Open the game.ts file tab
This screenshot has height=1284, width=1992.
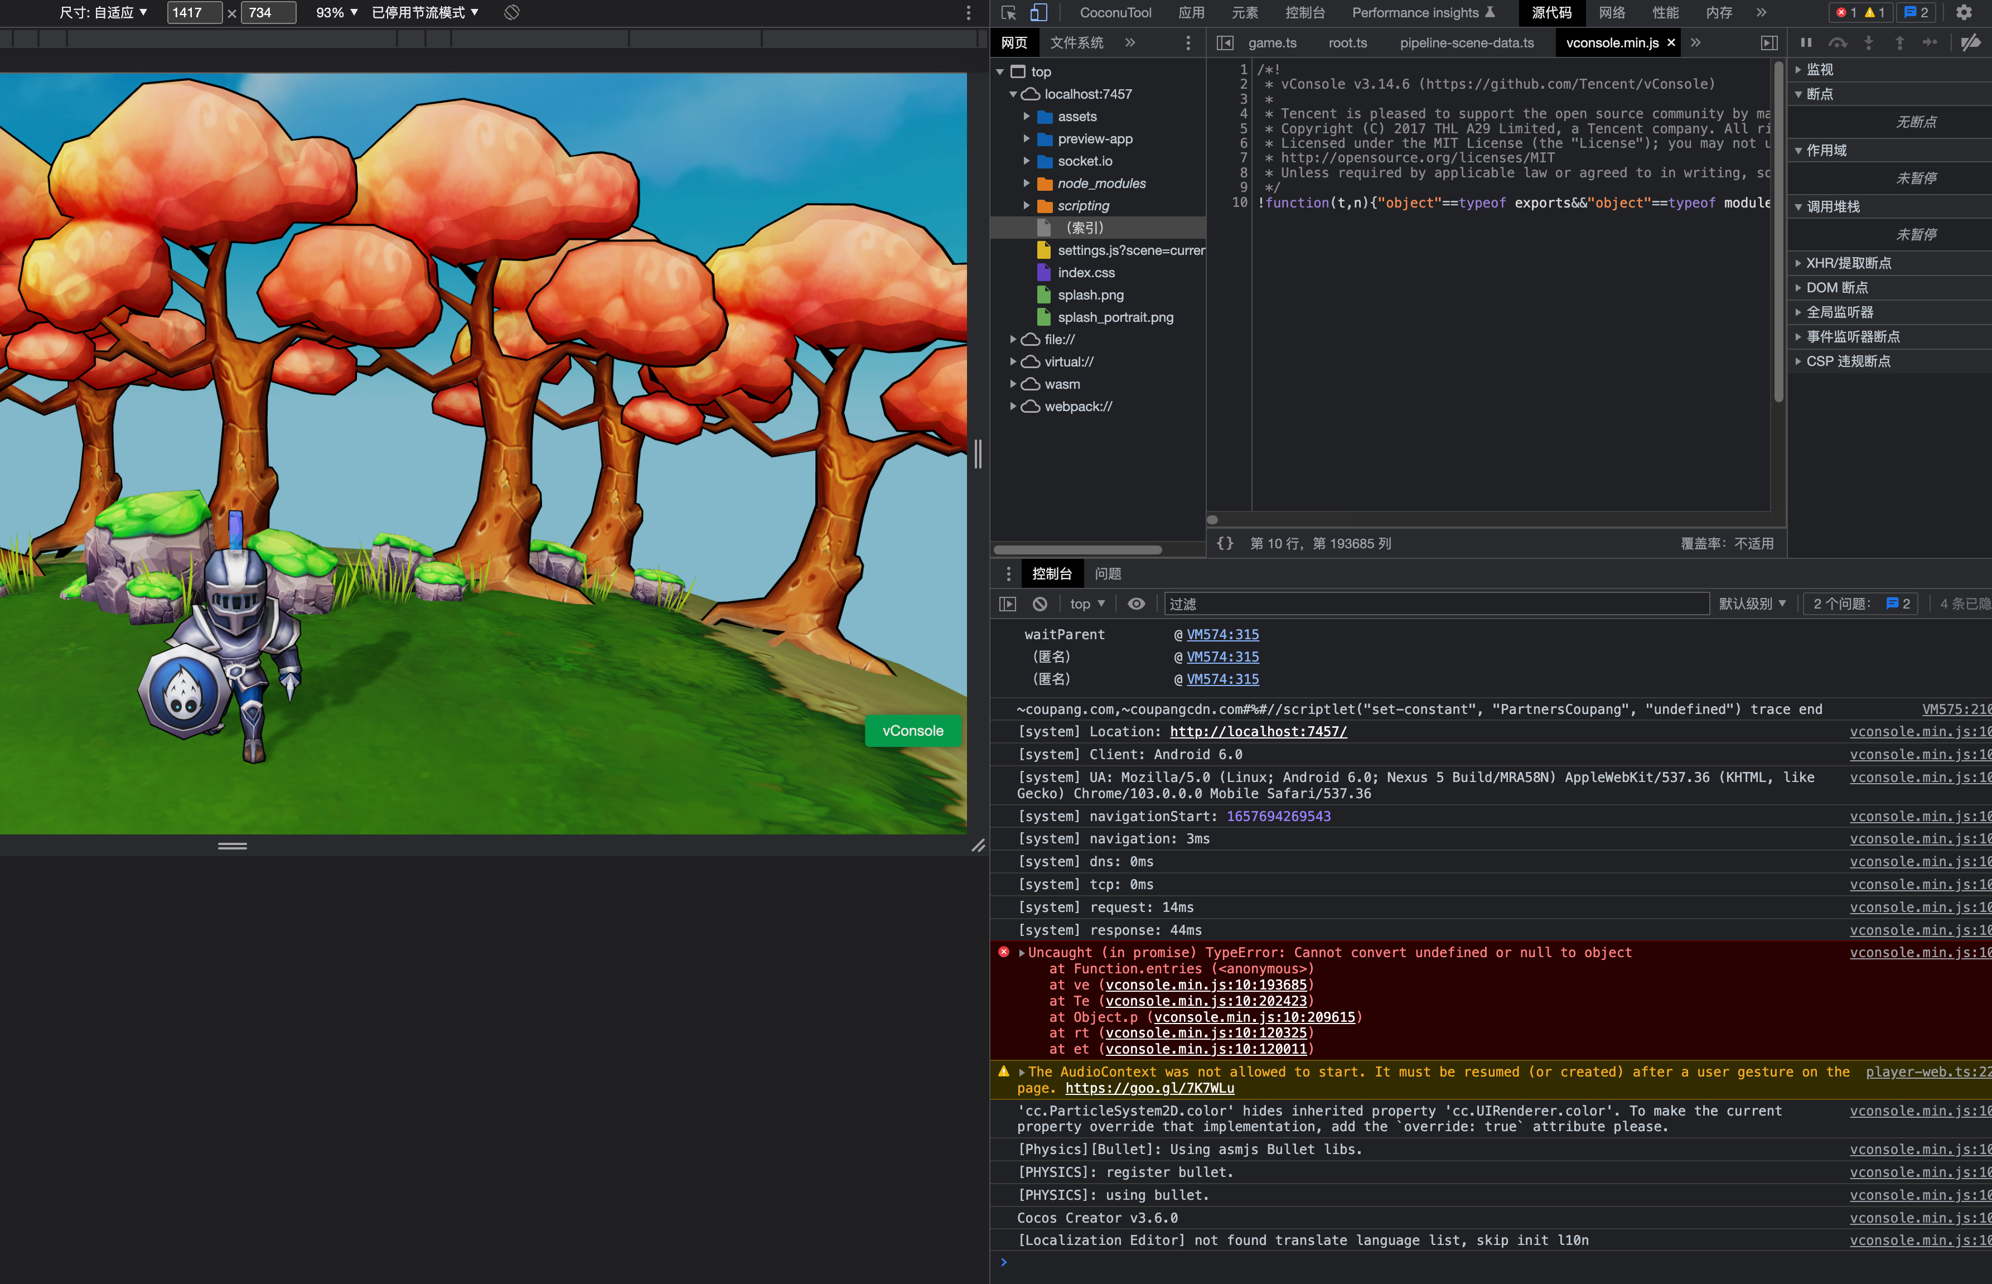click(x=1272, y=42)
